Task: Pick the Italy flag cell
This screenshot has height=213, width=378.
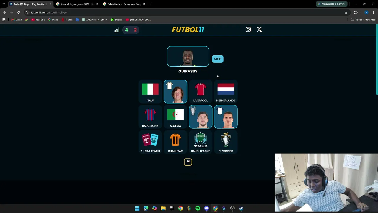Action: point(150,92)
